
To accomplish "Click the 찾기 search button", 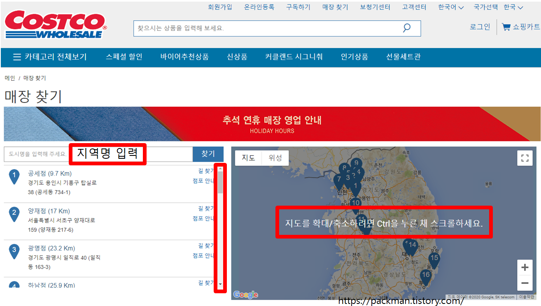I will 208,154.
